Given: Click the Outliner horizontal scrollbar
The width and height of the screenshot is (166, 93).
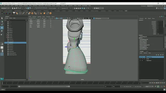Looking at the screenshot, I should (x=16, y=80).
